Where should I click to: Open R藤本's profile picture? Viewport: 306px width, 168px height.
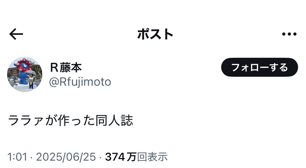click(25, 75)
